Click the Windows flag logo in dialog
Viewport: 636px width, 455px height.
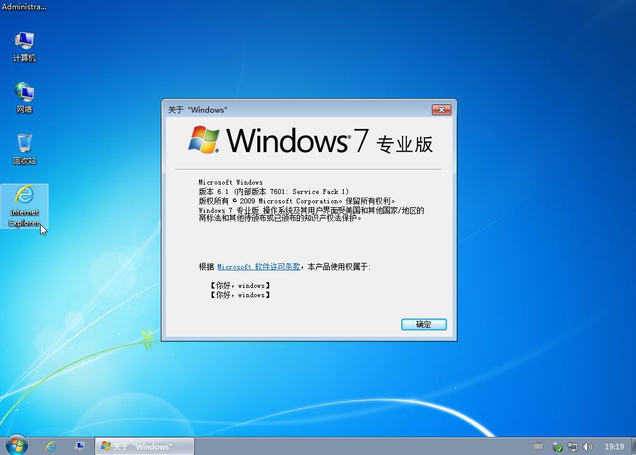204,140
